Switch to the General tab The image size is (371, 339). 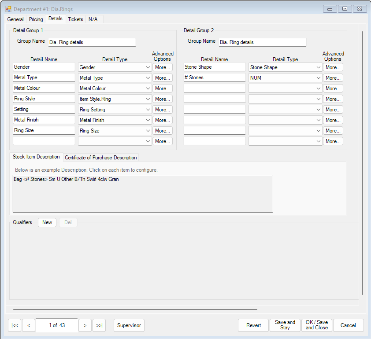(x=15, y=19)
